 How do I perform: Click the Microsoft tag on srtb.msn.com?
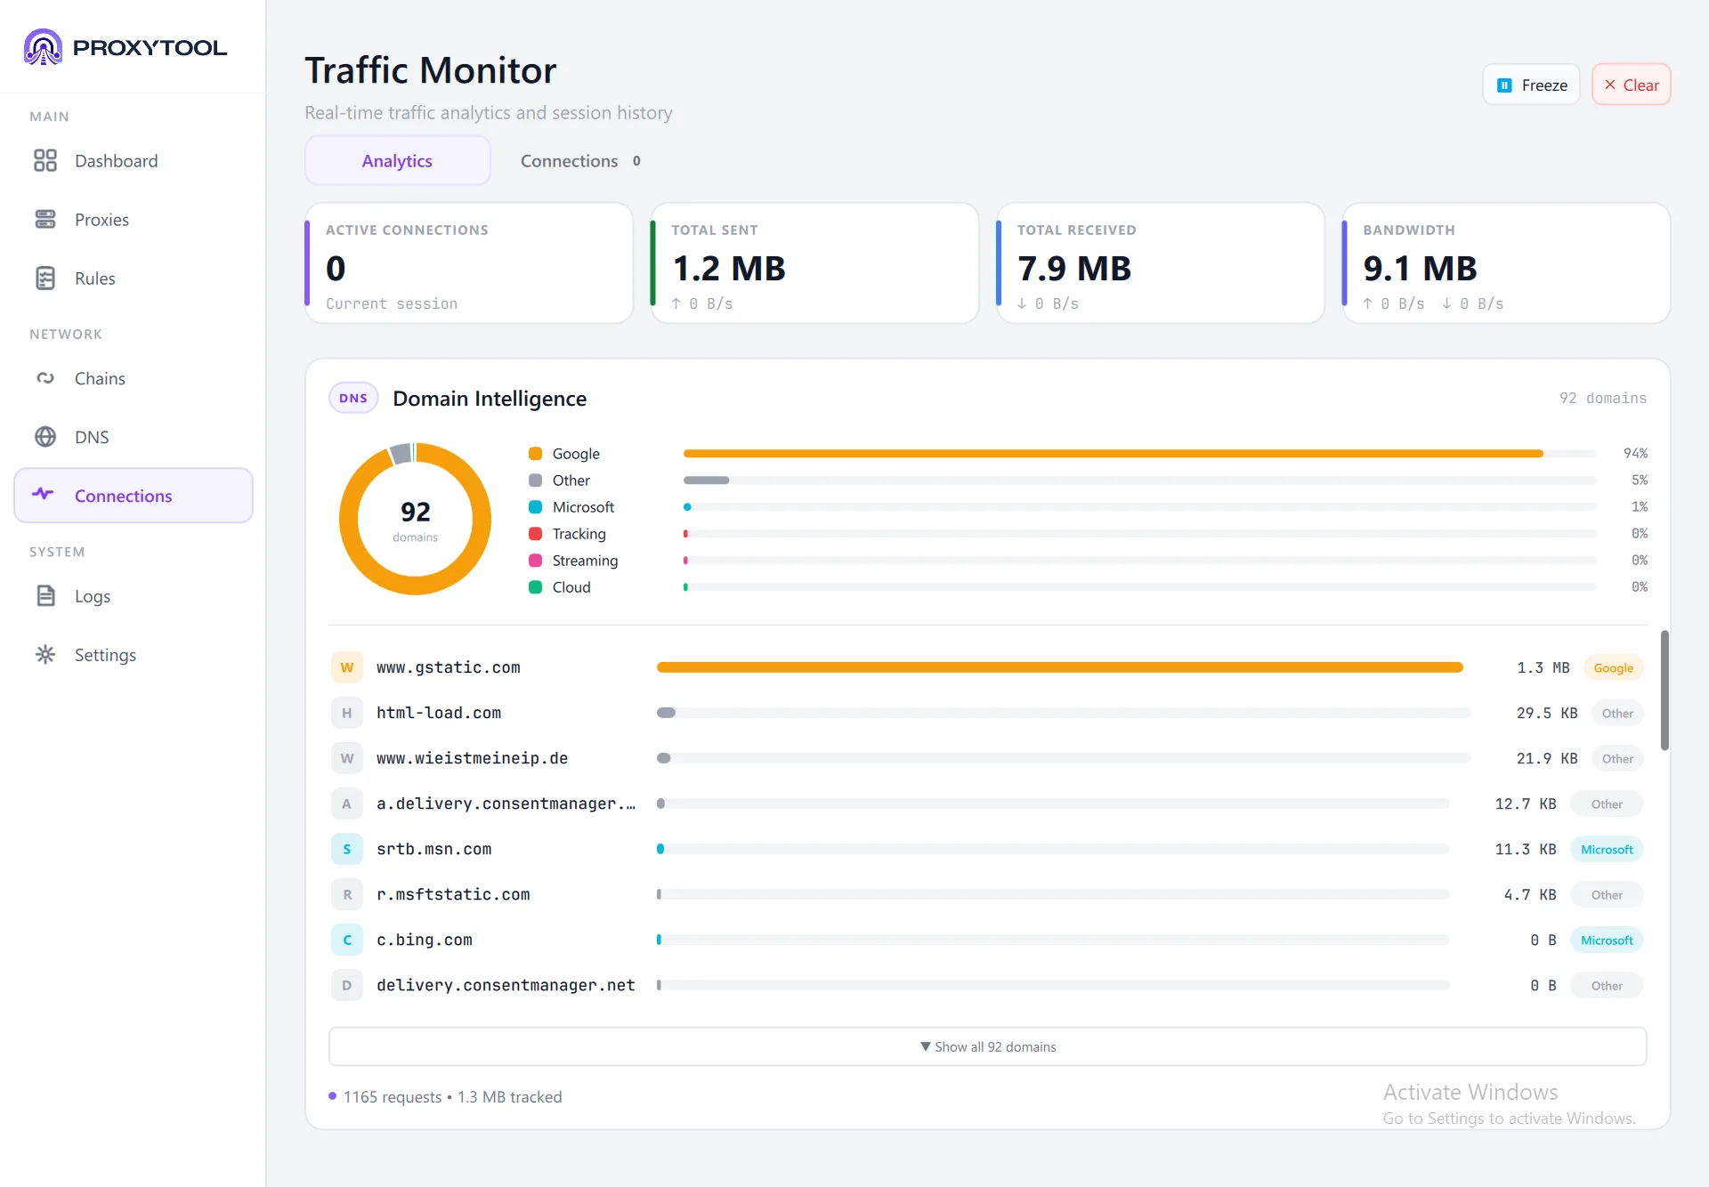[1607, 849]
